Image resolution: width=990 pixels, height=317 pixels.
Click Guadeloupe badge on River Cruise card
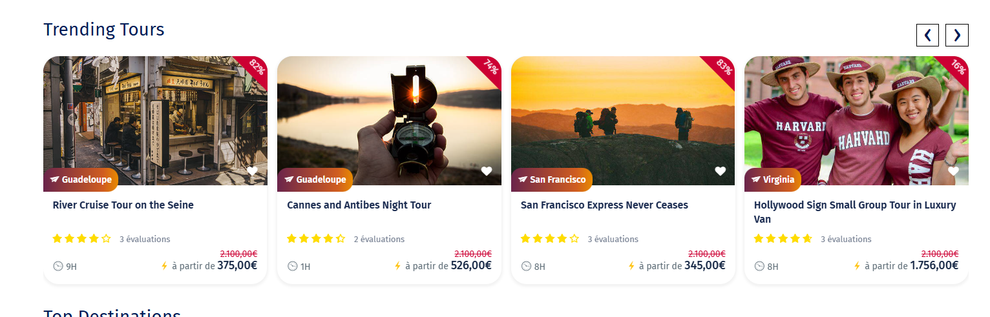tap(81, 179)
